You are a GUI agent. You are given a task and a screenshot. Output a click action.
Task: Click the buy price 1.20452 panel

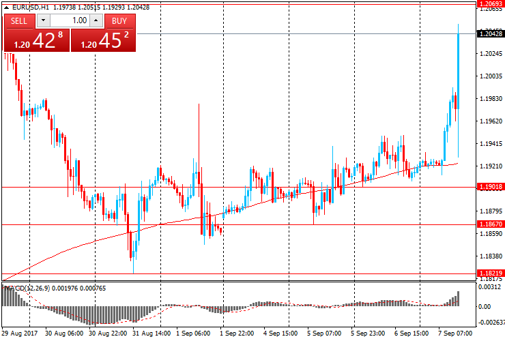click(x=103, y=40)
